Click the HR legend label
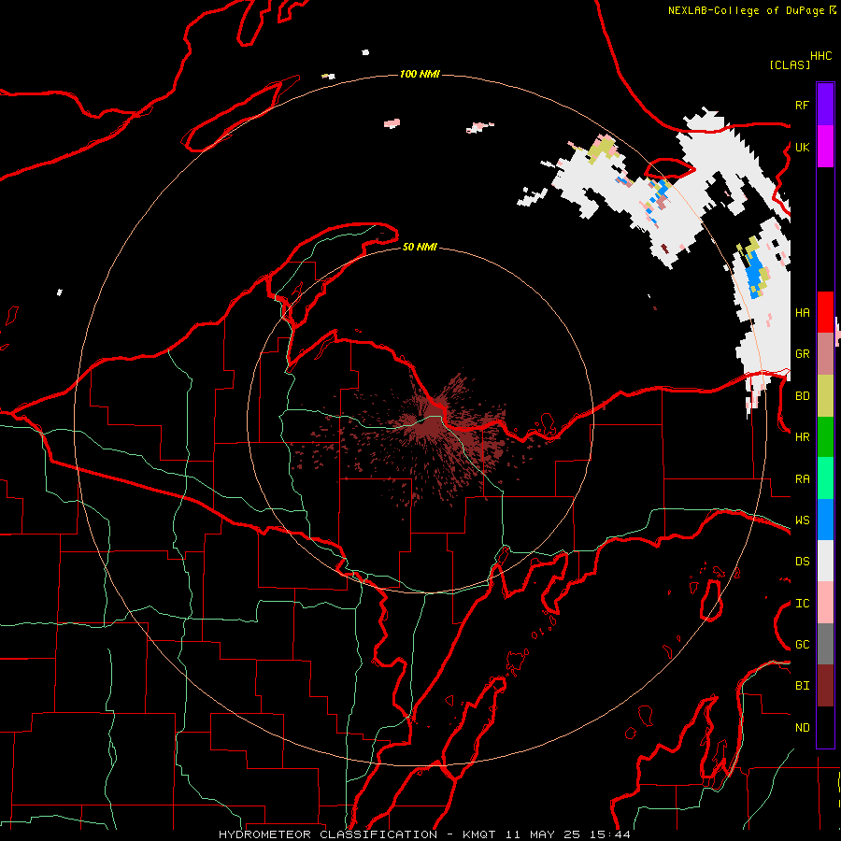This screenshot has height=841, width=841. coord(802,436)
